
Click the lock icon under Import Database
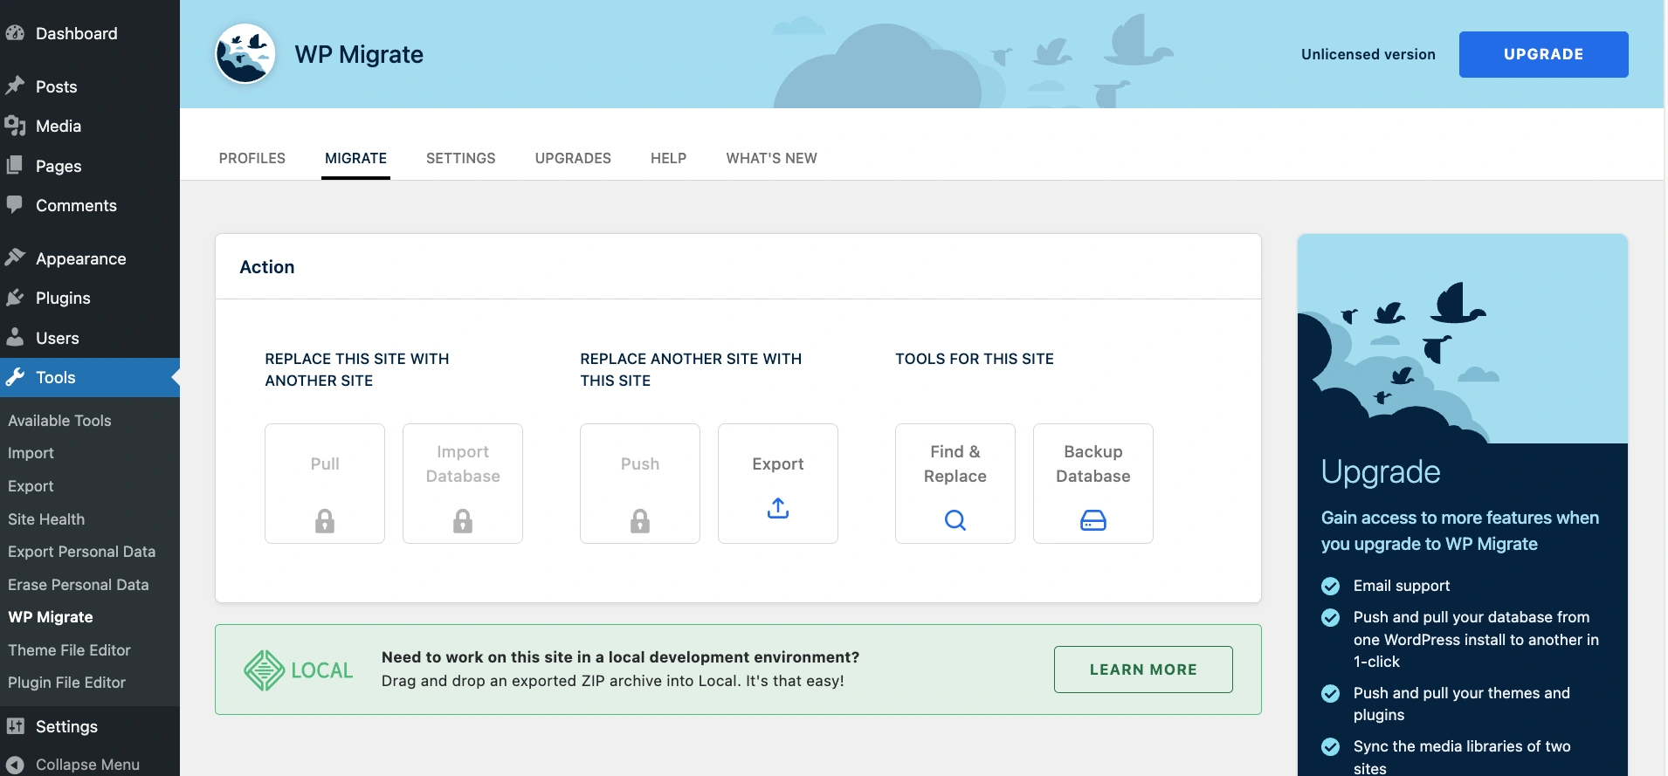pyautogui.click(x=463, y=521)
